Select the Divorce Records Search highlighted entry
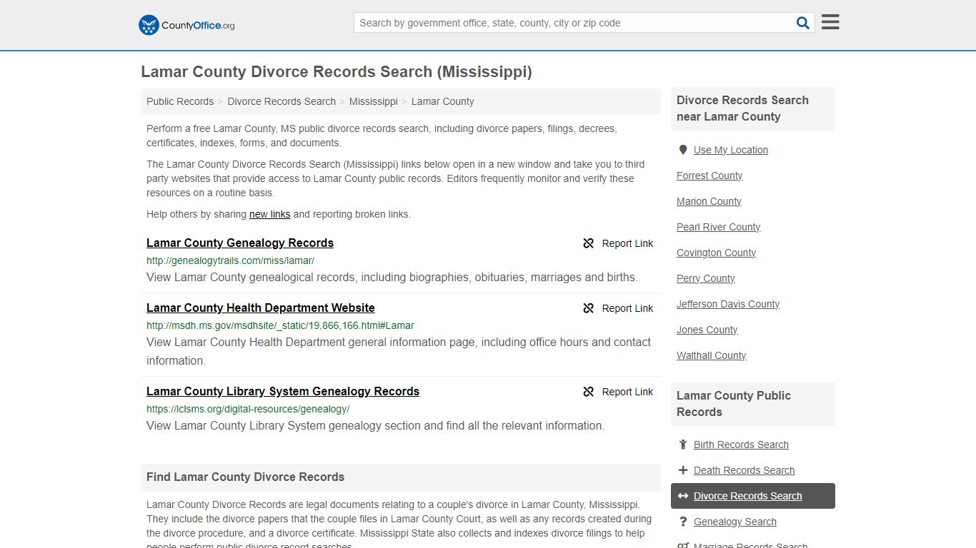Screen dimensions: 976x548 coord(747,496)
